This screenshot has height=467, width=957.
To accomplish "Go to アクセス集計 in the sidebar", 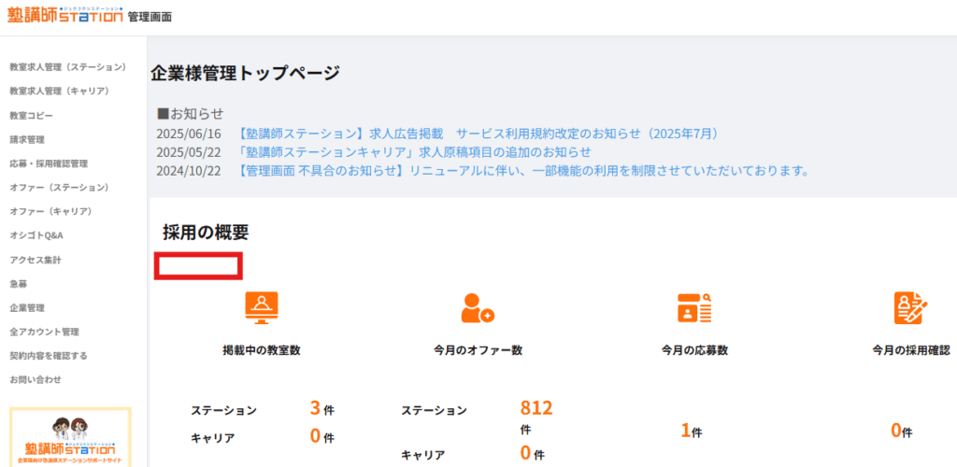I will coord(36,260).
